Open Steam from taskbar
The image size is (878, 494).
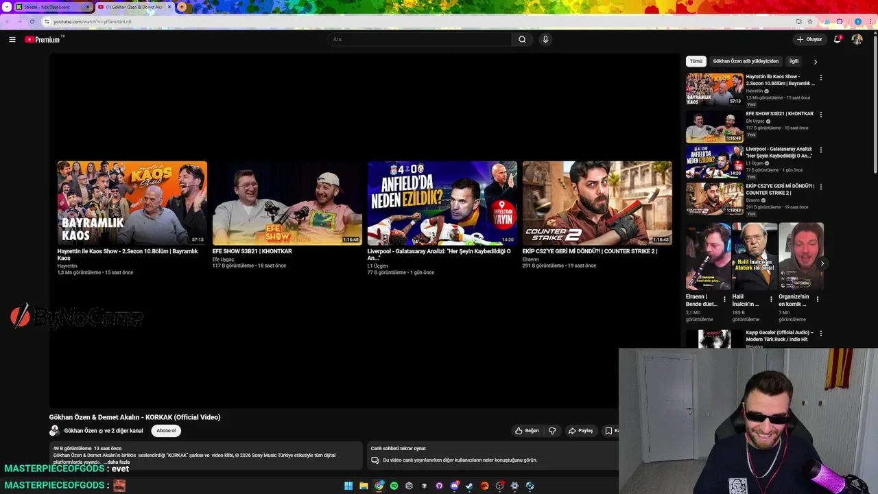[469, 486]
